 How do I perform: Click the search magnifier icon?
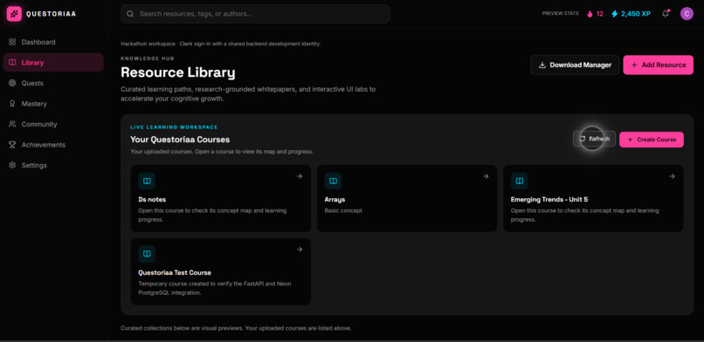[x=130, y=14]
